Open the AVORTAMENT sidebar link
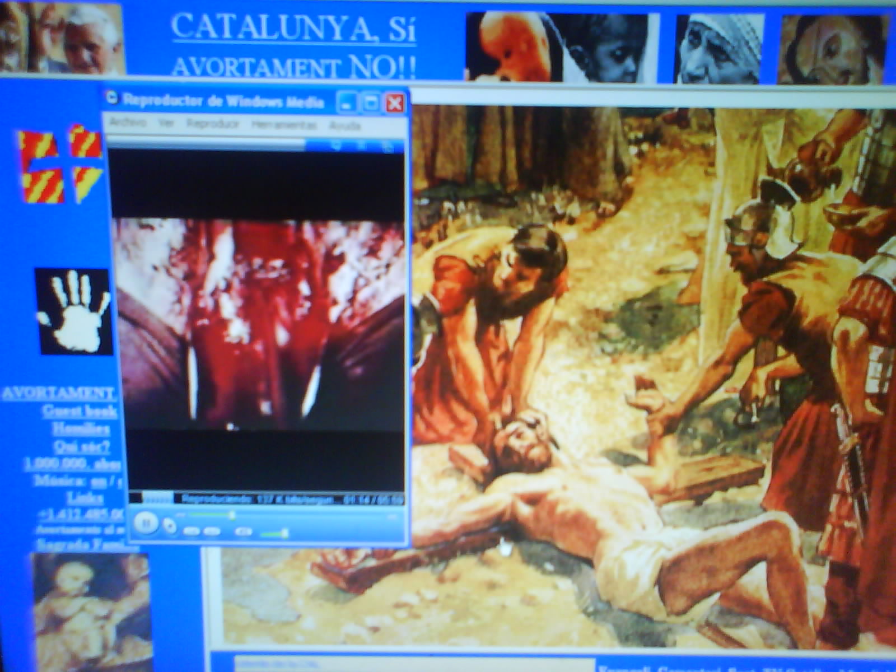Viewport: 896px width, 672px height. tap(58, 393)
